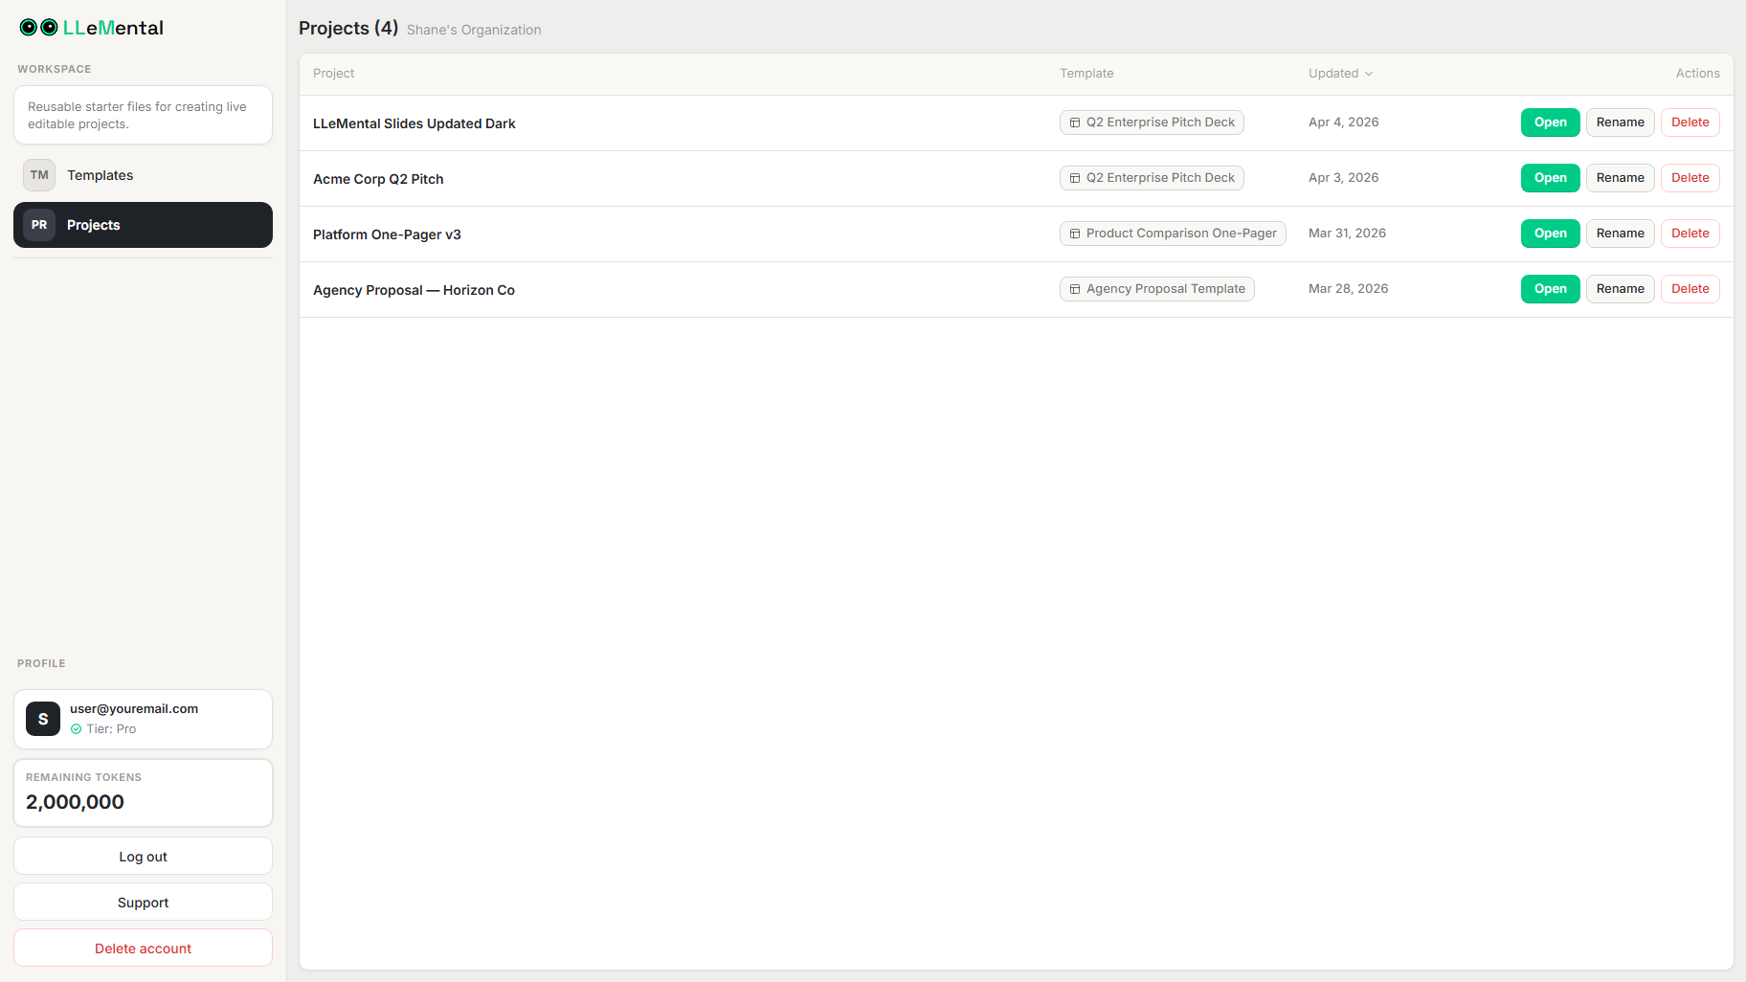
Task: Delete the Platform One-Pager v3 project
Action: coord(1690,233)
